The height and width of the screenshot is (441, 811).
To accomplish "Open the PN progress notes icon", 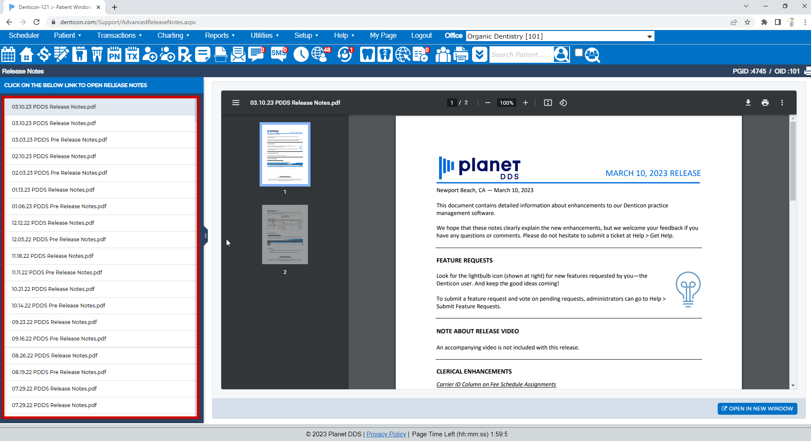I will 115,55.
